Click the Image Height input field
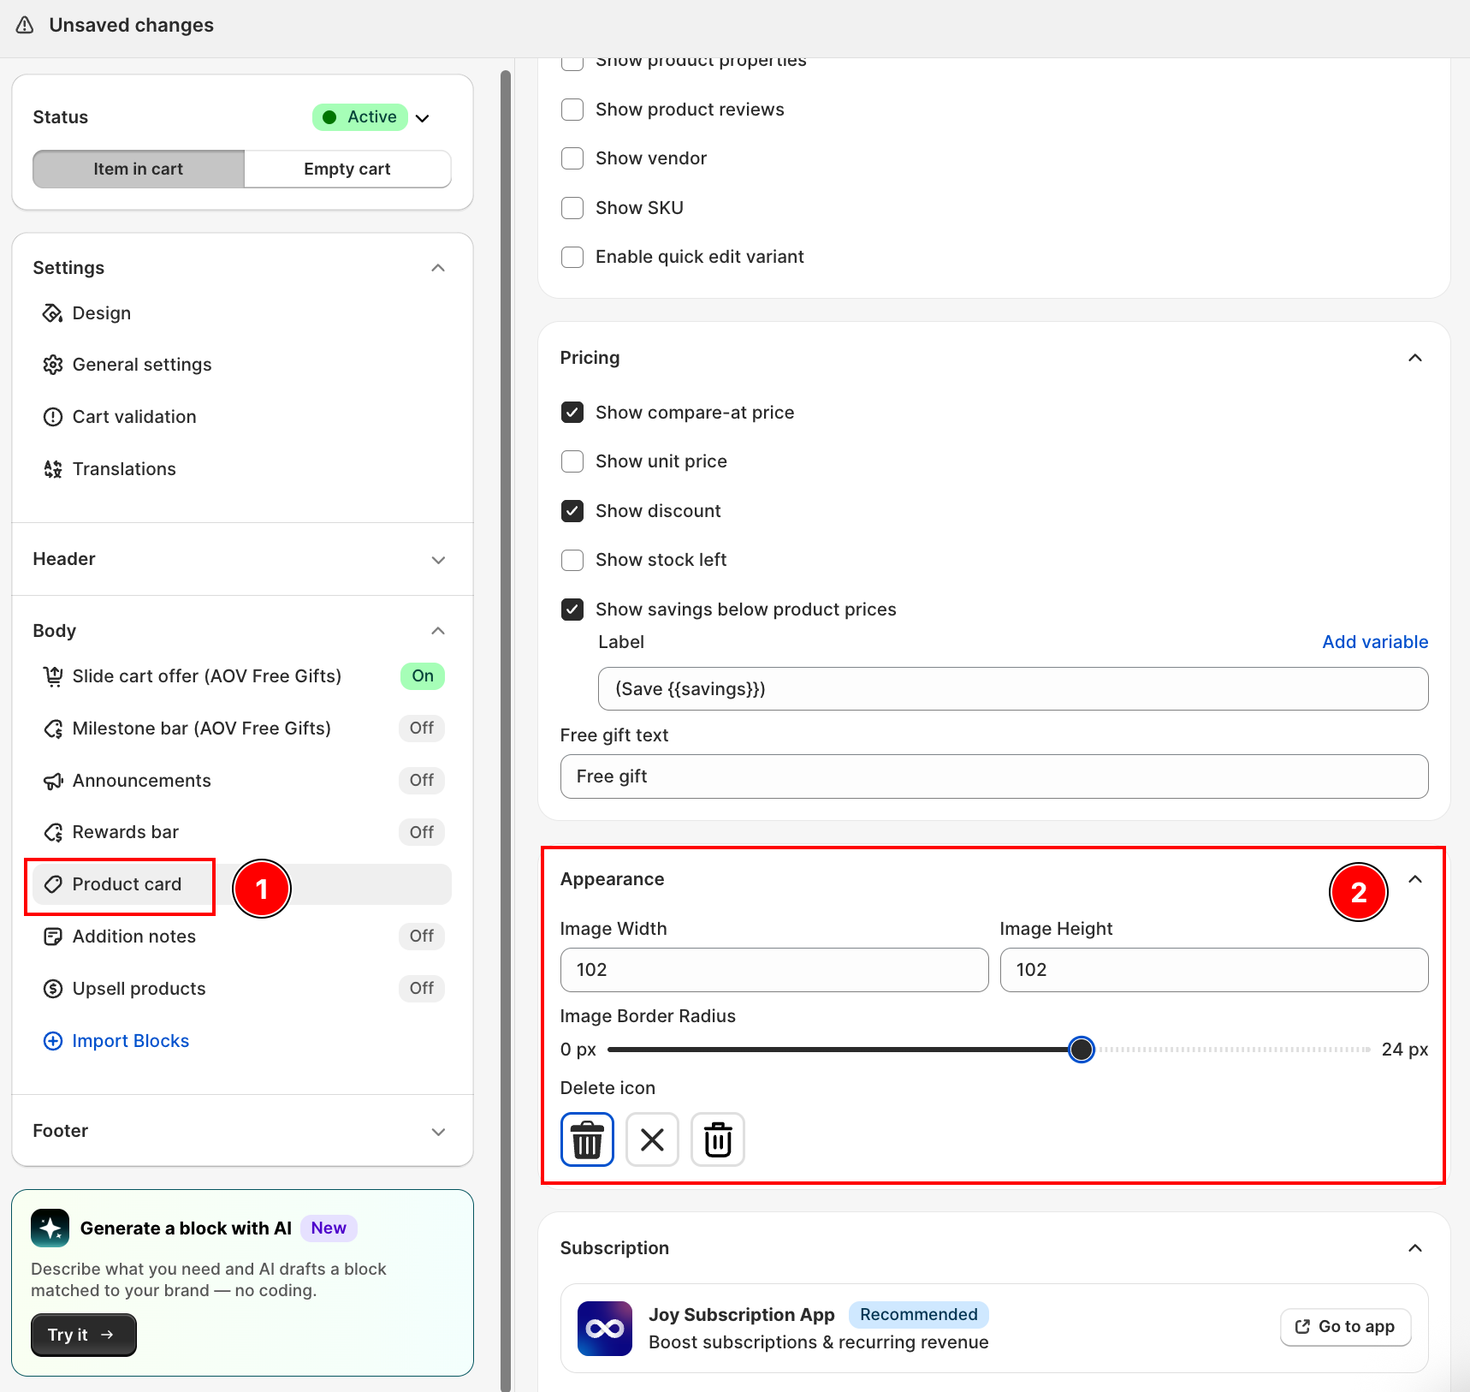 coord(1214,970)
